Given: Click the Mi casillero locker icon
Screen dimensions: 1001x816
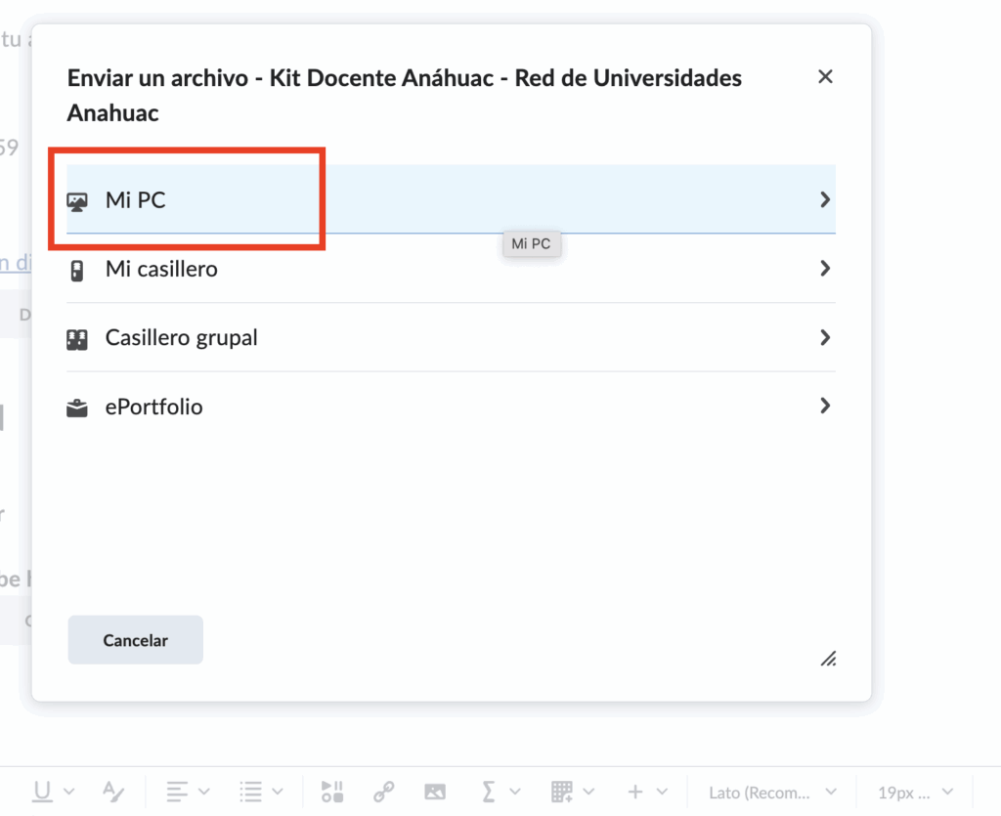Looking at the screenshot, I should (77, 270).
